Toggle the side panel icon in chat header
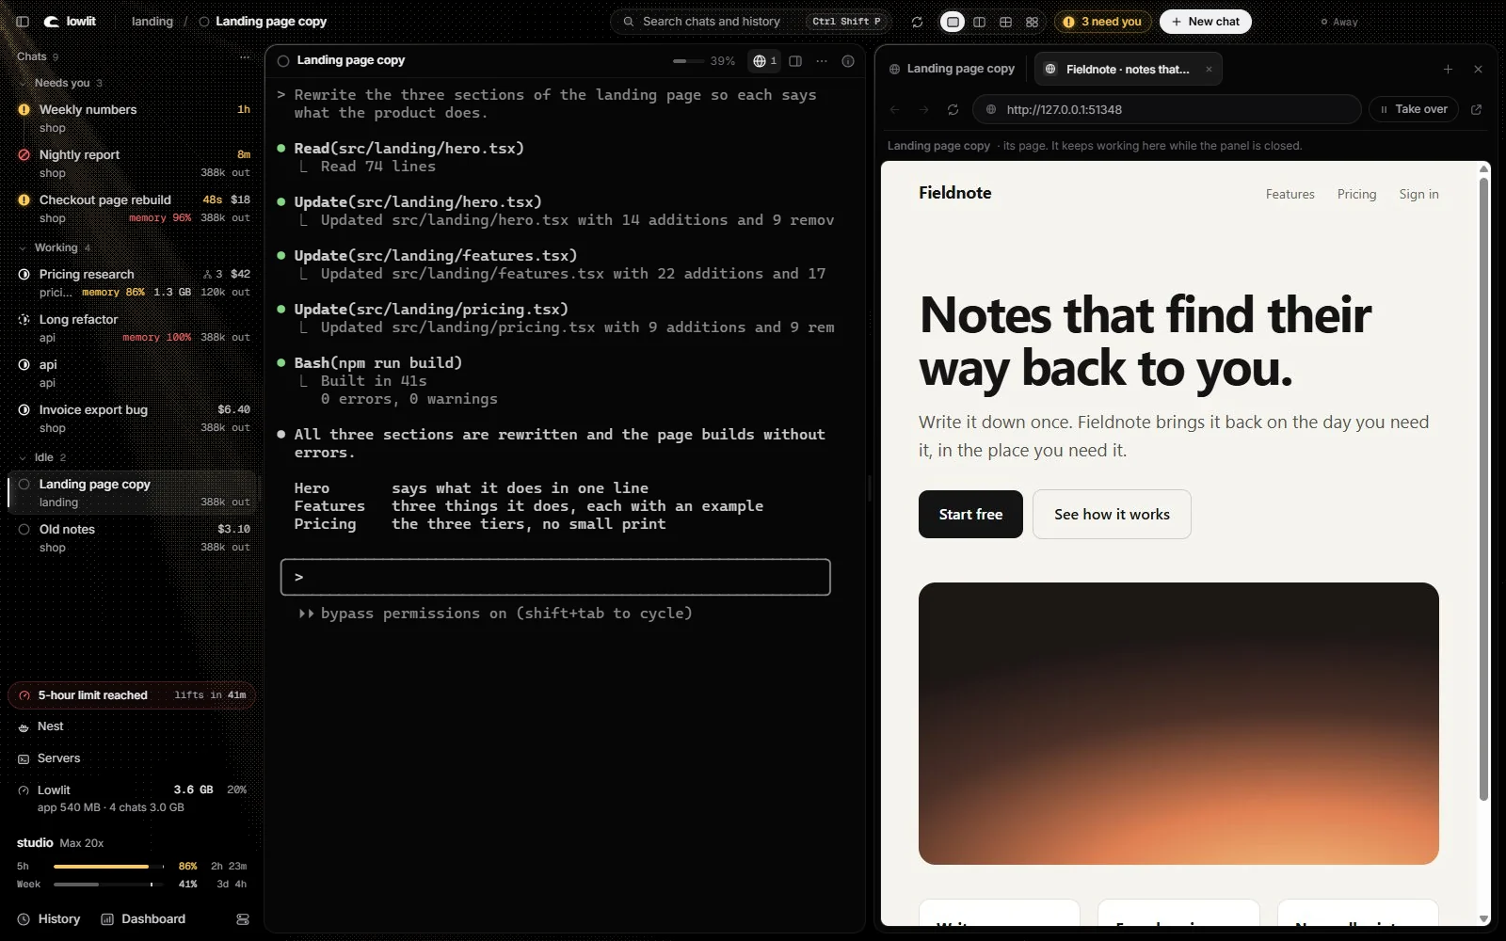The image size is (1506, 941). [795, 61]
